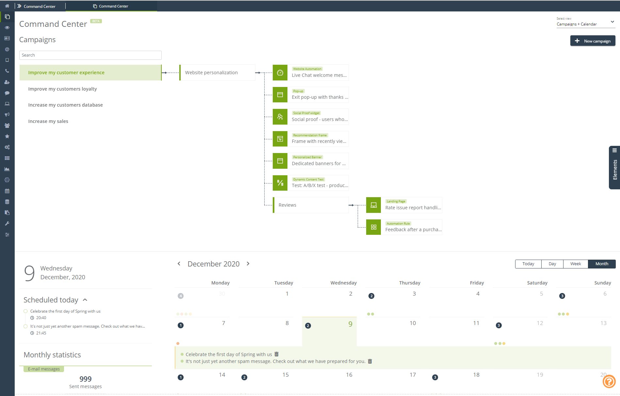Open 'Dedicated banners for' personalized banner
The image size is (620, 396).
click(311, 161)
